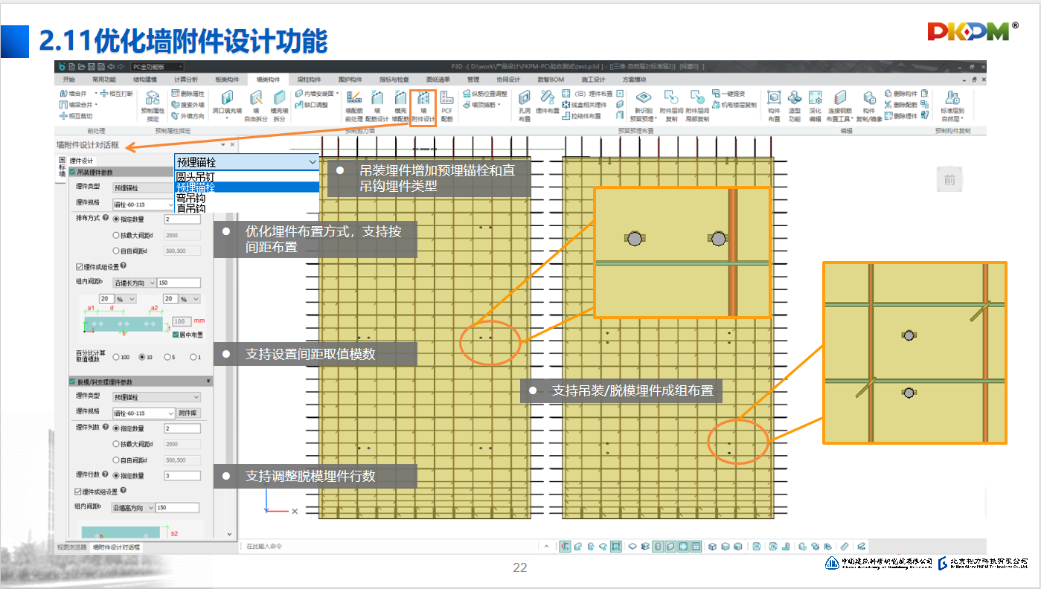The width and height of the screenshot is (1041, 589).
Task: Toggle the 居中布置 checkbox
Action: pyautogui.click(x=176, y=335)
